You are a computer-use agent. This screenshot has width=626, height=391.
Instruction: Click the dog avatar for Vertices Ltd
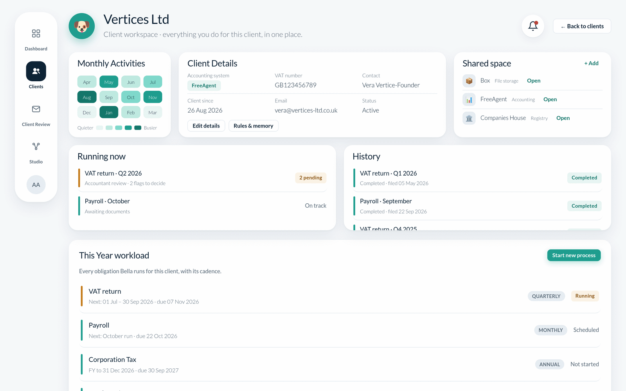tap(82, 26)
